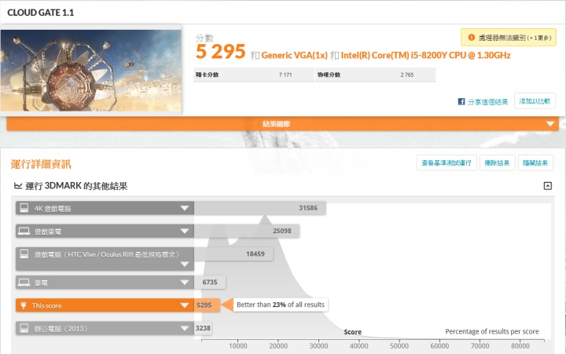The width and height of the screenshot is (566, 354).
Task: Open the This score dropdown arrow
Action: click(185, 305)
